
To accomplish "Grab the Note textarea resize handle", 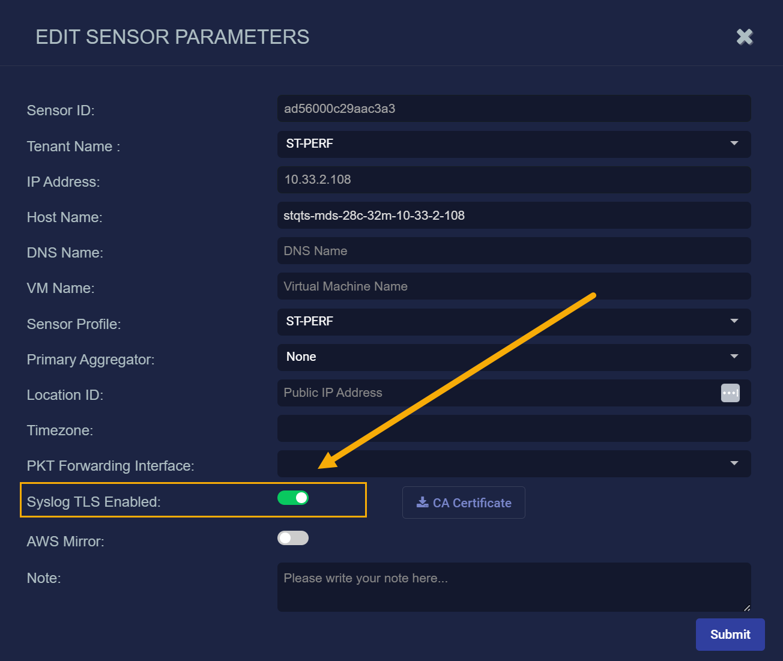I will (x=747, y=608).
